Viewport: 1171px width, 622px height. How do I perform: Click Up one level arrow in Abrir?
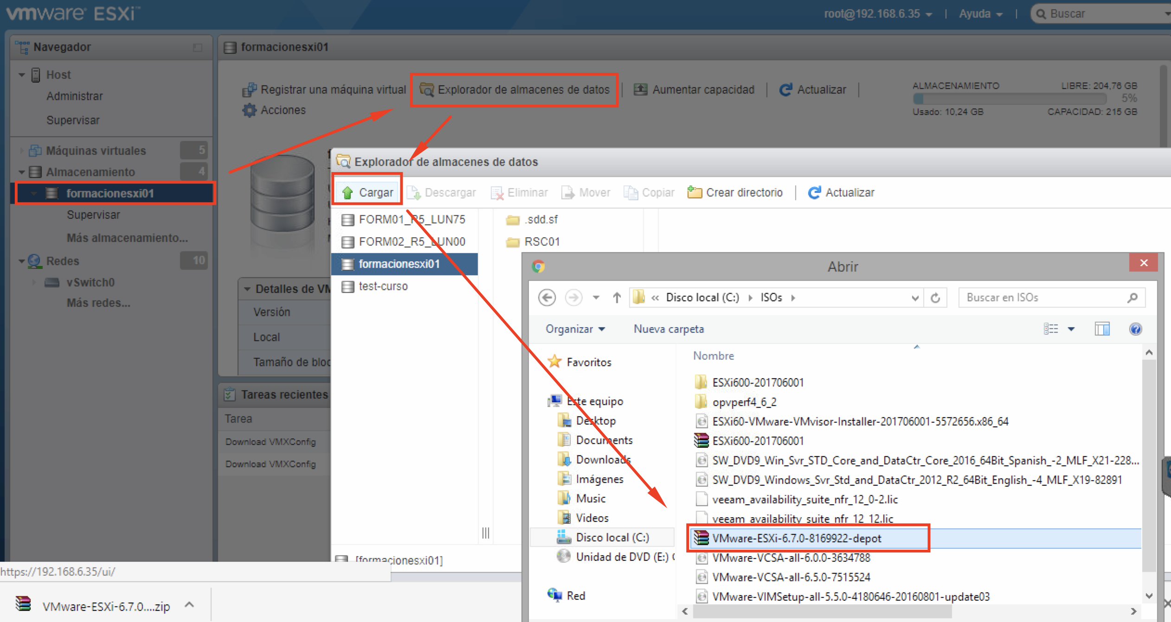[617, 298]
